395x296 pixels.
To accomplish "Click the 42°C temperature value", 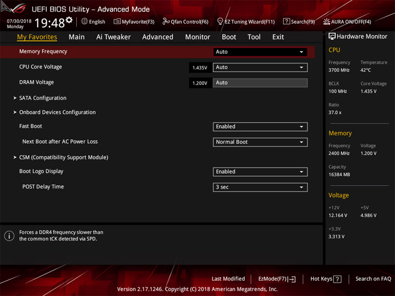I will (x=365, y=70).
